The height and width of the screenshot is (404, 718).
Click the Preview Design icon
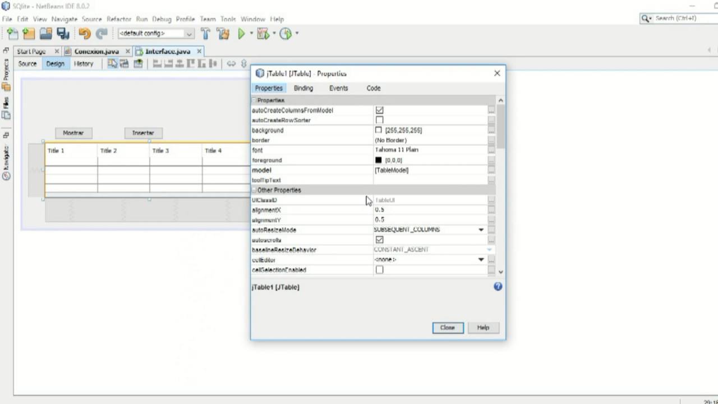[138, 63]
